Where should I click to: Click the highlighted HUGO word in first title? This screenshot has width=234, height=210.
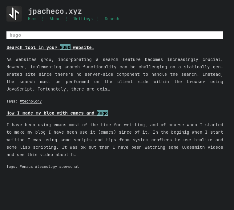pos(65,47)
